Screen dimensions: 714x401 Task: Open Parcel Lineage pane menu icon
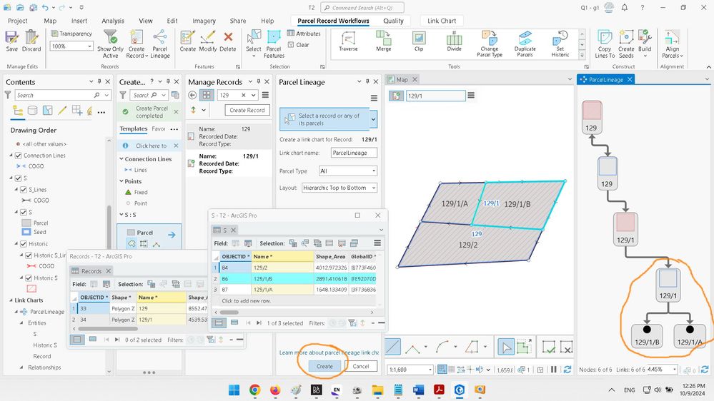click(x=374, y=98)
